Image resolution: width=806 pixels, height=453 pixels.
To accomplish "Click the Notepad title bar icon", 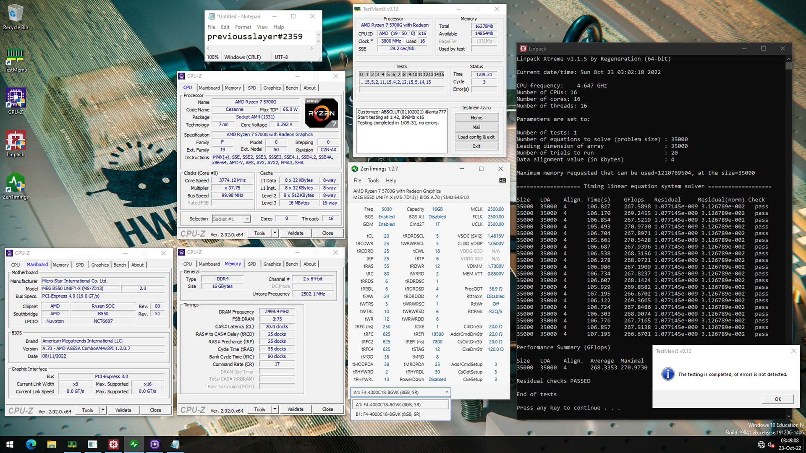I will point(211,16).
